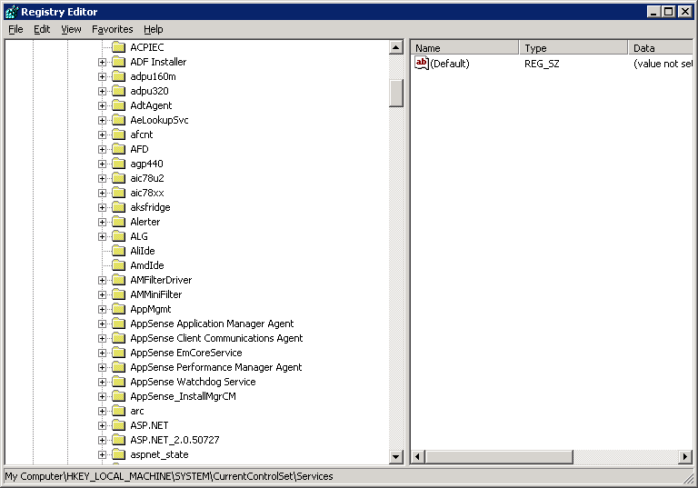Open the Help menu
The width and height of the screenshot is (698, 488).
(153, 29)
